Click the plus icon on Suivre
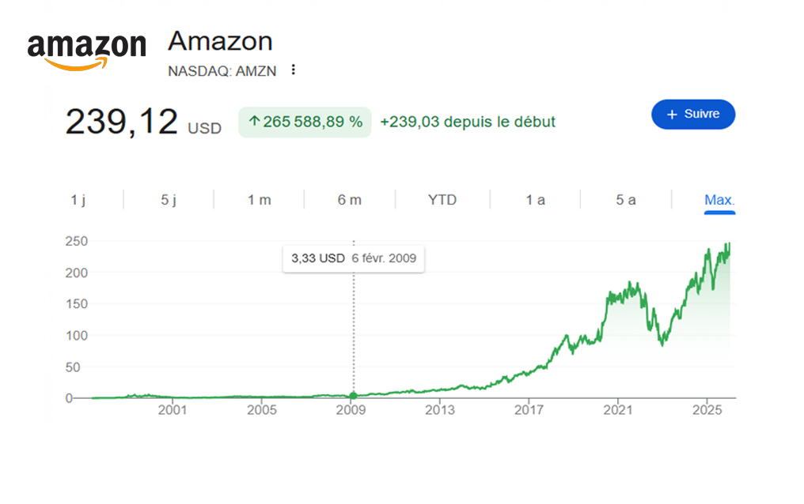This screenshot has height=504, width=804. (x=673, y=115)
